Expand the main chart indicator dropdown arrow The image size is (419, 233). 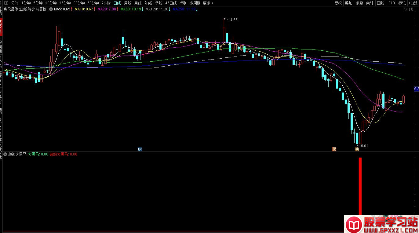click(51, 9)
